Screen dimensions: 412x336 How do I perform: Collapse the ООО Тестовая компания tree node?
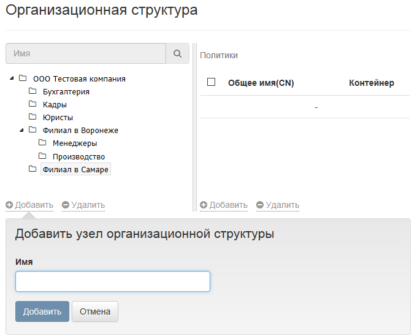pos(13,78)
